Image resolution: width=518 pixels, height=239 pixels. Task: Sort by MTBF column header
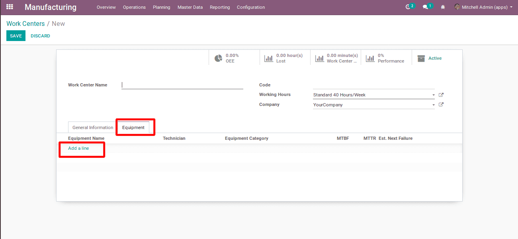click(343, 138)
